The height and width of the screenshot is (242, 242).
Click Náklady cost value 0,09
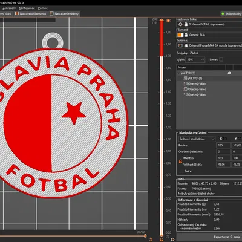tap(217, 220)
